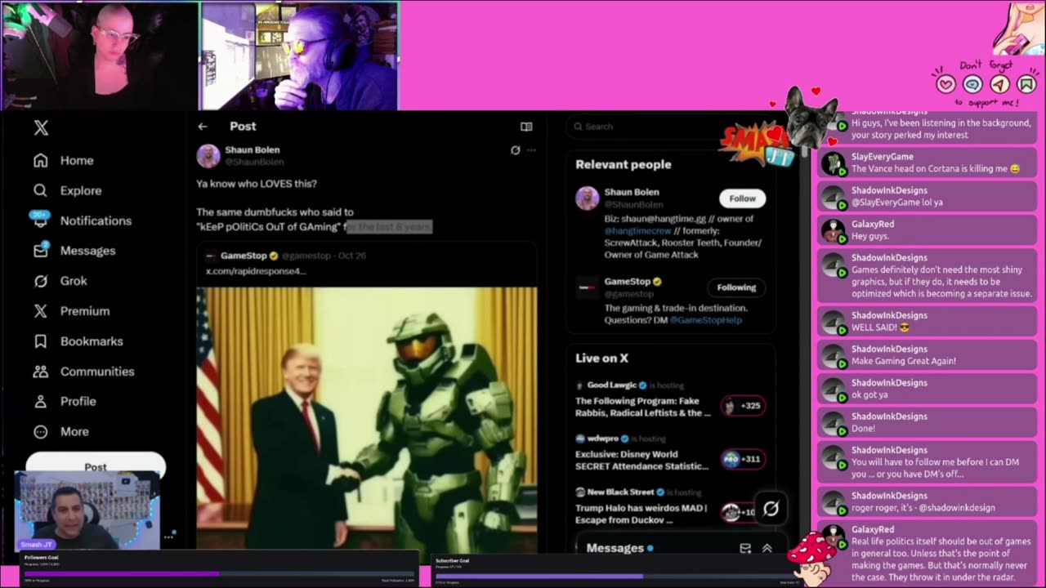This screenshot has width=1046, height=588.
Task: Follow Shaun Bolen in Relevant people
Action: [742, 198]
